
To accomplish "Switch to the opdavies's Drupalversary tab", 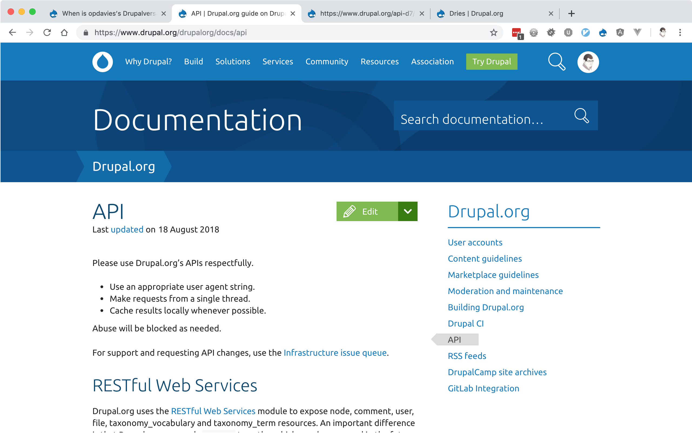I will (x=109, y=14).
